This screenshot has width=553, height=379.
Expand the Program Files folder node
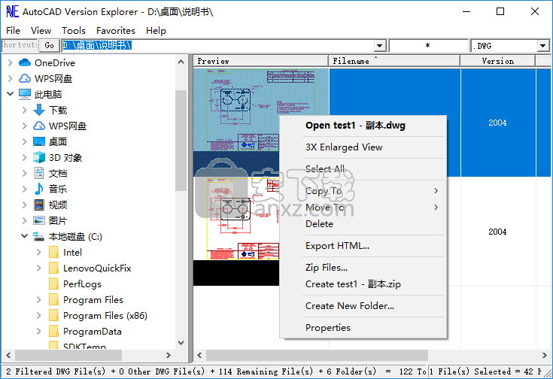pos(39,300)
